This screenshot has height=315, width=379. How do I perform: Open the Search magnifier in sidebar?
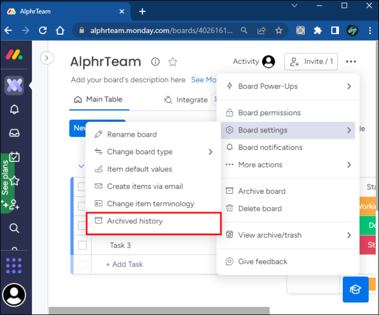(14, 228)
